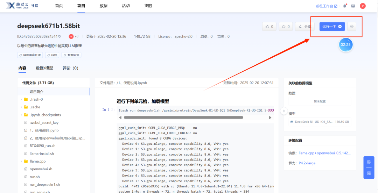This screenshot has width=378, height=193.
Task: Click the 前往工作台 link
Action: pos(327,6)
